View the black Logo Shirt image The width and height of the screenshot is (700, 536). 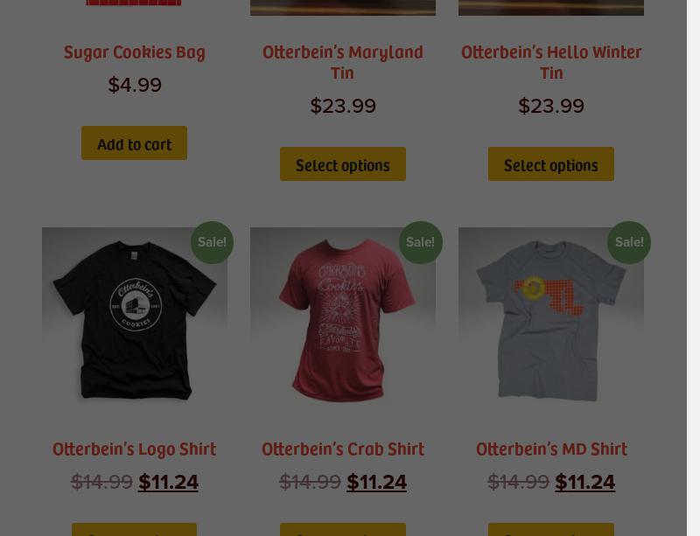coord(135,320)
